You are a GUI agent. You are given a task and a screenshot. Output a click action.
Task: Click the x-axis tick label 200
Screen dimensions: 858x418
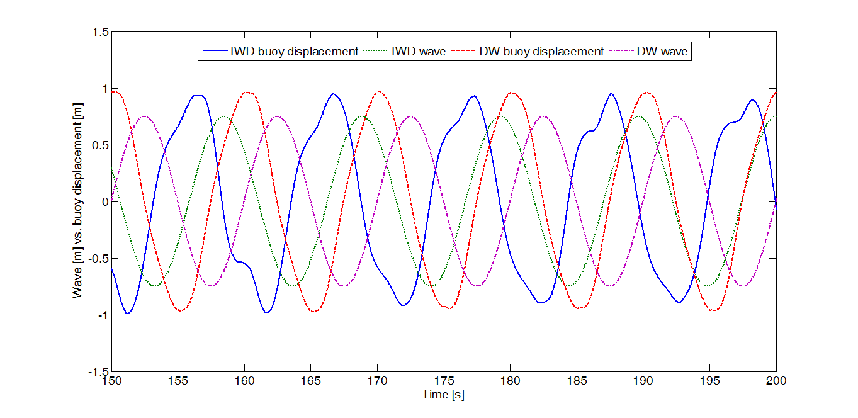tap(776, 381)
